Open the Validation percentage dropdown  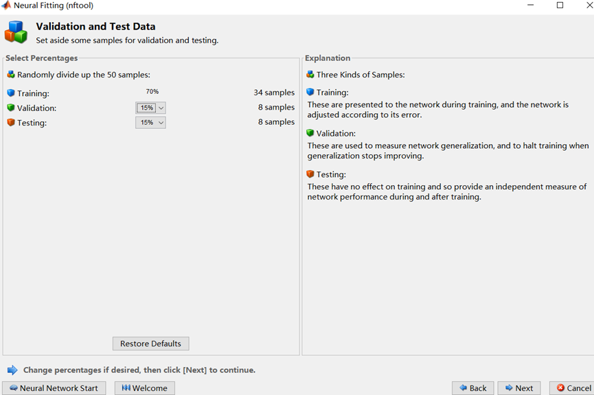(x=150, y=108)
